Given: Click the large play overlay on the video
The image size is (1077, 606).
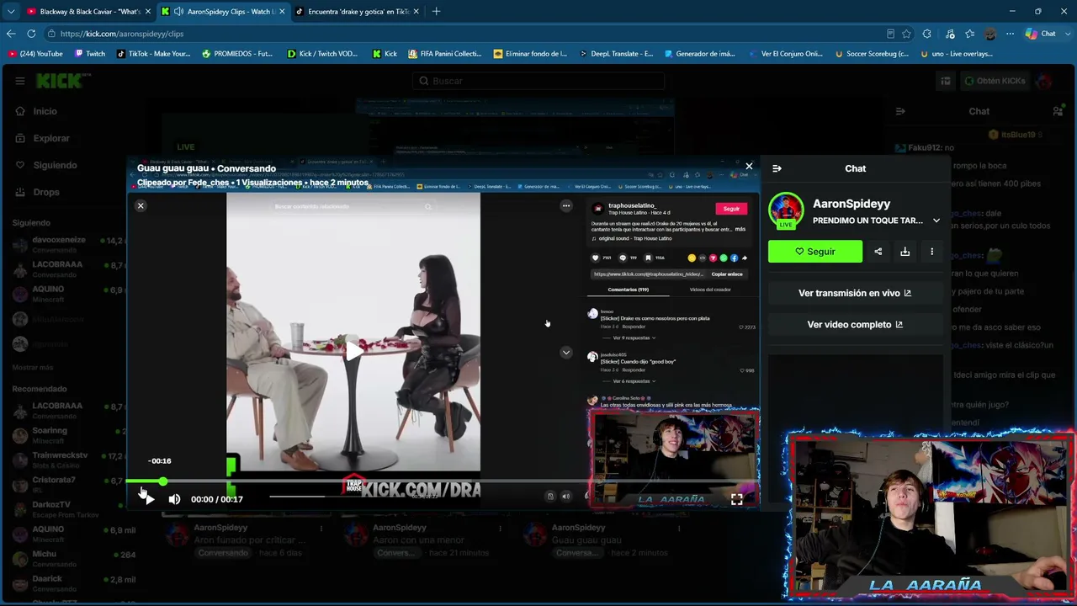Looking at the screenshot, I should pos(353,349).
